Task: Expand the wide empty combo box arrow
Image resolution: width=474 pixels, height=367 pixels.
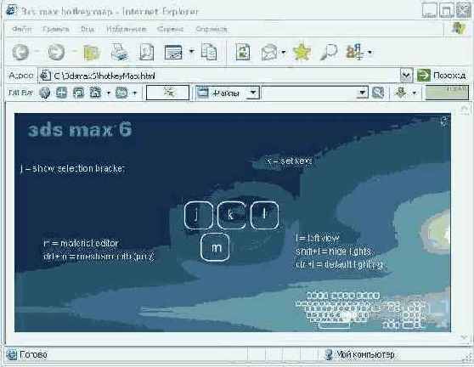Action: click(x=362, y=93)
